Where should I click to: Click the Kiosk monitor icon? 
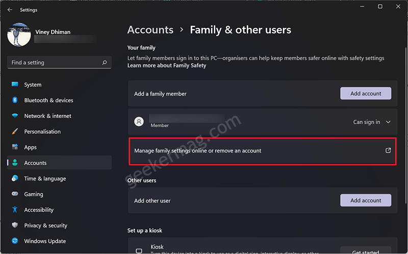(139, 250)
